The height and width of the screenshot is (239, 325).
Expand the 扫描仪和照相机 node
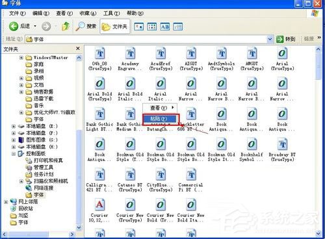21,181
